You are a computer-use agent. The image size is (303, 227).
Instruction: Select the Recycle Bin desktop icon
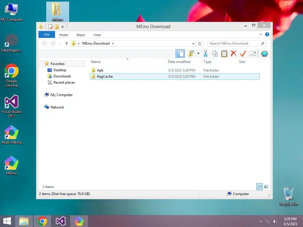tap(288, 197)
